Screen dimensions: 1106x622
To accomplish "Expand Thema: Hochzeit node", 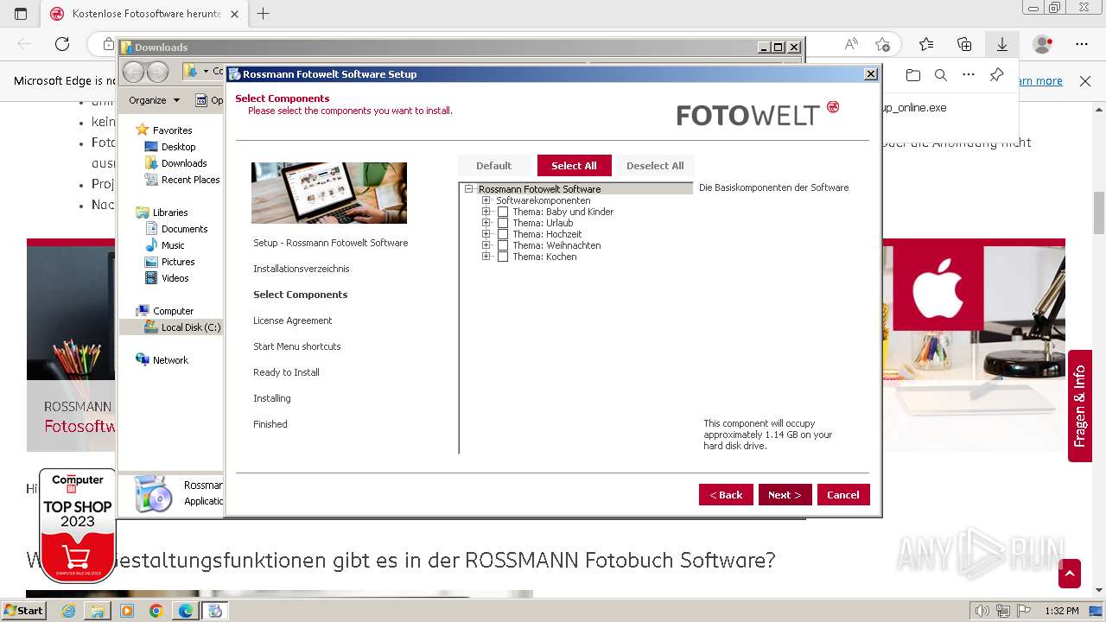I will pyautogui.click(x=486, y=234).
